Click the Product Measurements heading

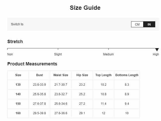click(x=32, y=64)
